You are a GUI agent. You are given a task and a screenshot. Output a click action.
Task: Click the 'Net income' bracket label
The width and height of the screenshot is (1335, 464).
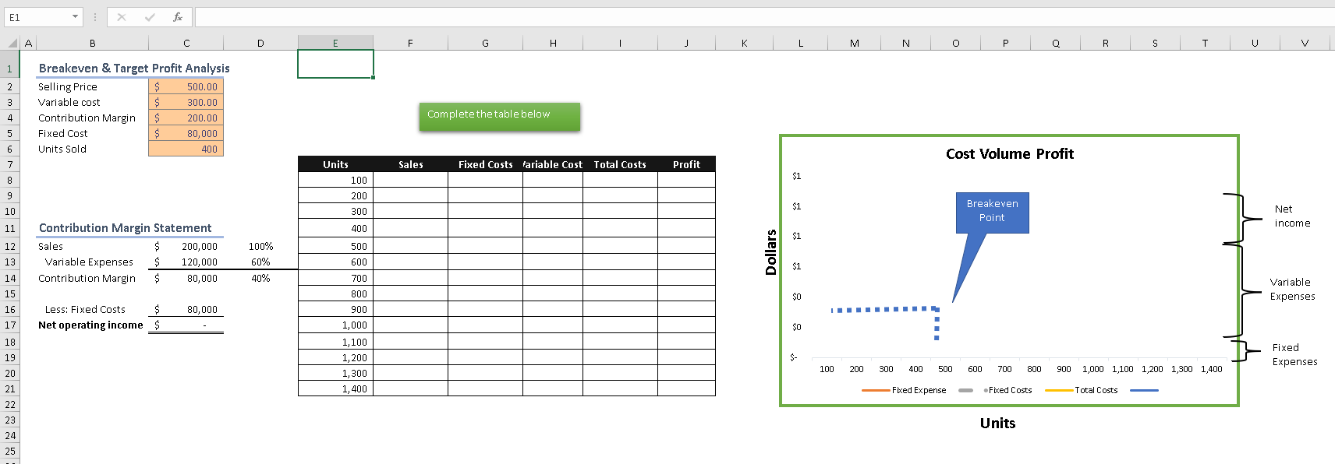[x=1292, y=216]
